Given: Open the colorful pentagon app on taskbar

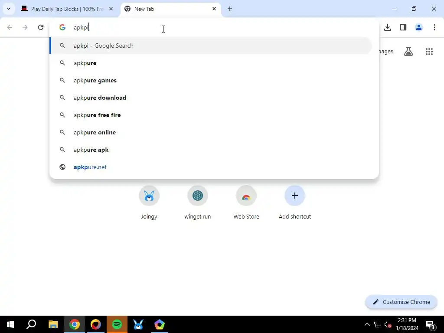Looking at the screenshot, I should click(160, 324).
